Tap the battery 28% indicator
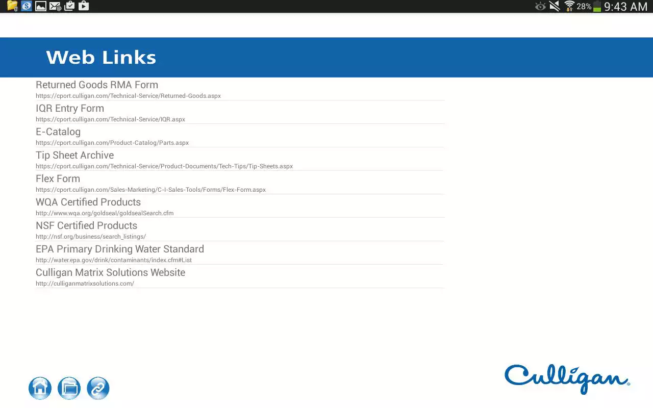Screen dimensions: 653x408 click(x=589, y=6)
